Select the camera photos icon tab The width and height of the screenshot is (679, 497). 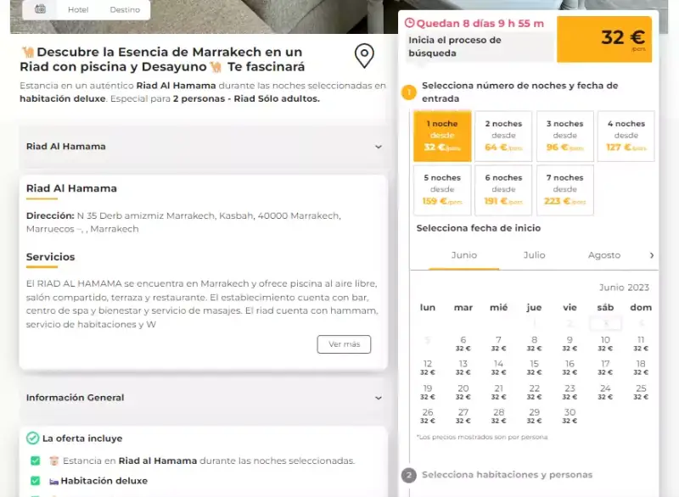[x=40, y=9]
